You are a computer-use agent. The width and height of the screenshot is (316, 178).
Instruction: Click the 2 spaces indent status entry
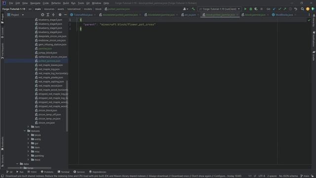tap(272, 176)
